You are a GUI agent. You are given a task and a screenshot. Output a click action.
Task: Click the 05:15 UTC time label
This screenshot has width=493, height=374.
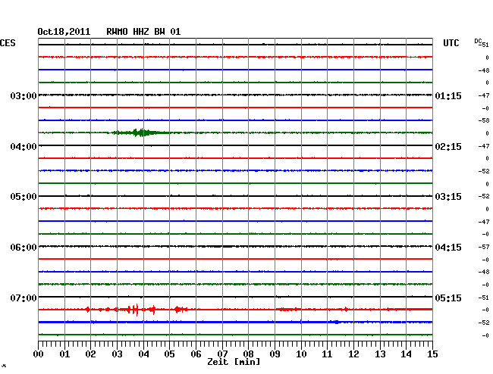pyautogui.click(x=448, y=298)
